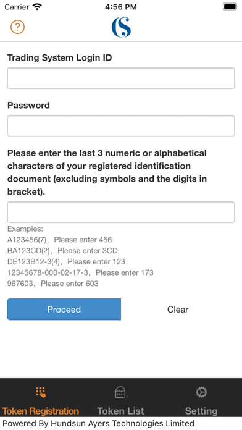Click the blue Proceed button
Image resolution: width=242 pixels, height=430 pixels.
pos(64,310)
